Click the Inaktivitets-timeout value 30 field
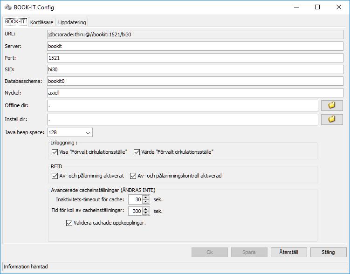 tap(135, 199)
